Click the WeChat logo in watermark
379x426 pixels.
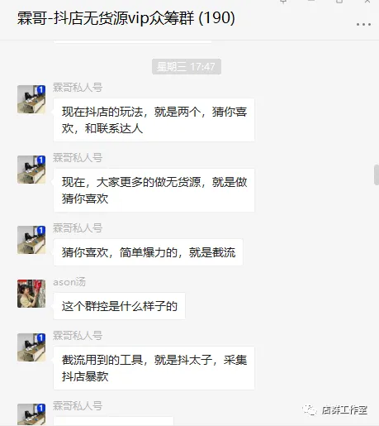coord(310,409)
